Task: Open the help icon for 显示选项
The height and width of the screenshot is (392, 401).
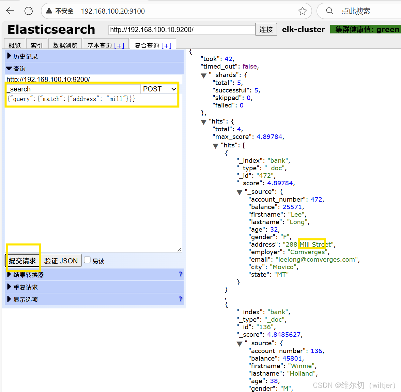Action: click(181, 299)
